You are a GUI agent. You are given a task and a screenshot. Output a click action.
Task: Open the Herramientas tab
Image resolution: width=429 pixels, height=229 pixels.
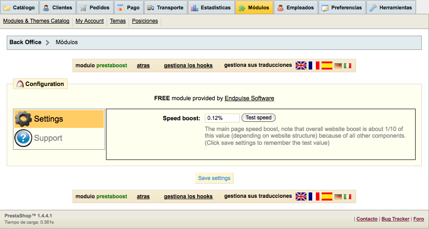(x=391, y=8)
